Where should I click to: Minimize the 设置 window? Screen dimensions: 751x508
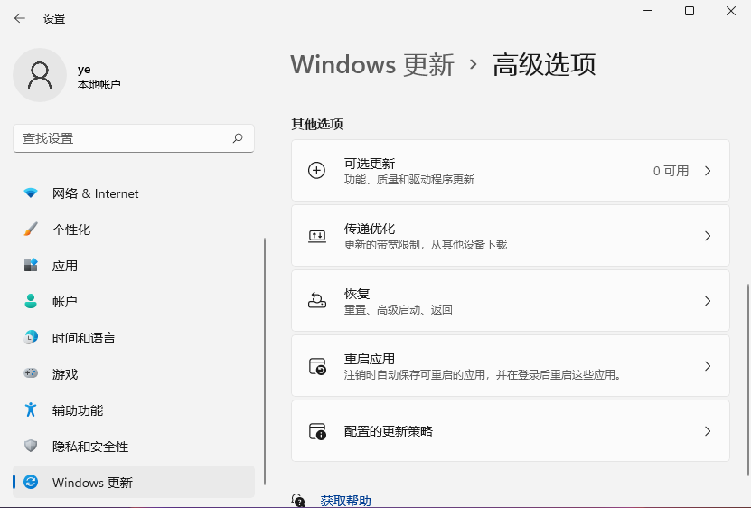pos(648,11)
